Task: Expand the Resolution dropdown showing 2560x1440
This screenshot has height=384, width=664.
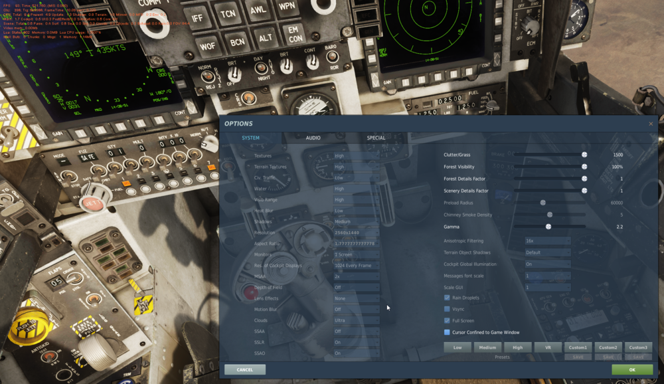Action: [x=356, y=233]
